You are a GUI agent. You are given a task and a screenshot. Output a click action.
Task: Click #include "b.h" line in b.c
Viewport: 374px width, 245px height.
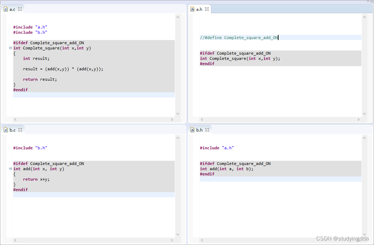(x=30, y=148)
